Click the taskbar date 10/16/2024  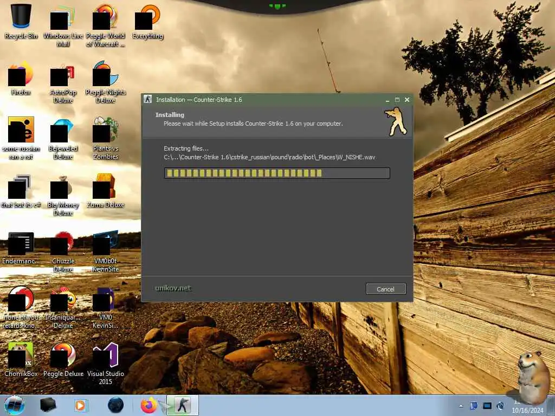point(527,411)
